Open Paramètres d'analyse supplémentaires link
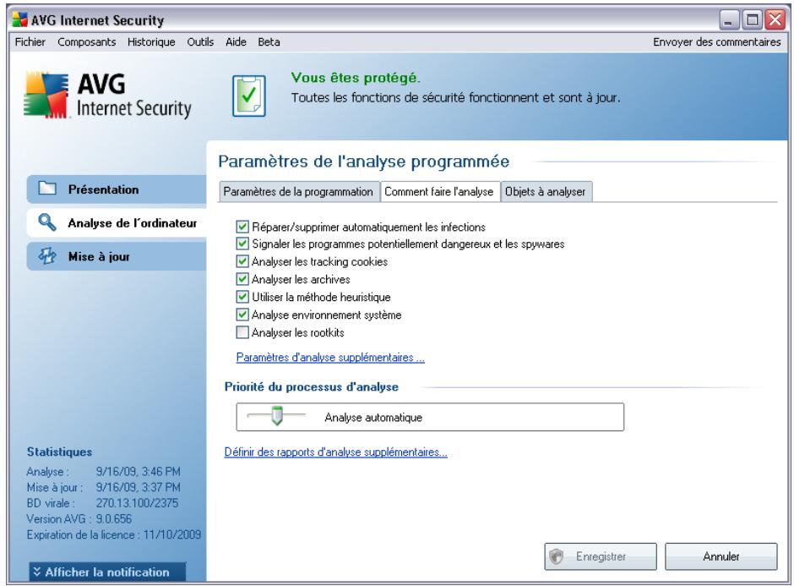 [330, 358]
